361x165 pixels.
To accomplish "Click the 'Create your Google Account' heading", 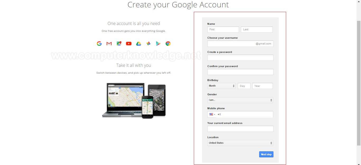I will (178, 4).
